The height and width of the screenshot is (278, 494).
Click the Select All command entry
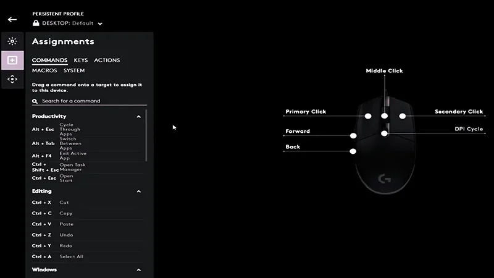(x=71, y=256)
